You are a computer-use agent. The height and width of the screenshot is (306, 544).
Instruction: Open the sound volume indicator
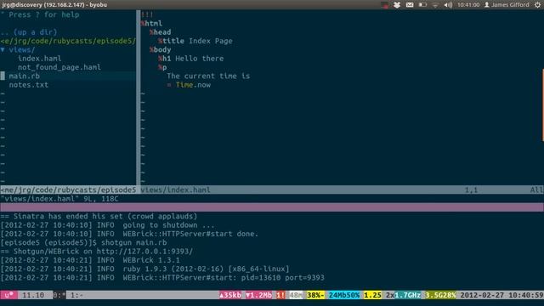(x=448, y=5)
